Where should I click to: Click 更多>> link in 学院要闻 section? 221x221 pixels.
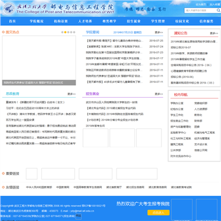(159, 33)
